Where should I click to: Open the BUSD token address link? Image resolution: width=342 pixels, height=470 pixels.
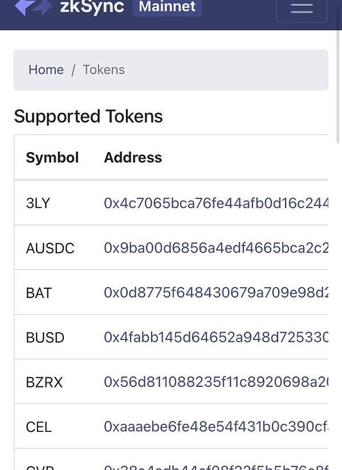(216, 337)
